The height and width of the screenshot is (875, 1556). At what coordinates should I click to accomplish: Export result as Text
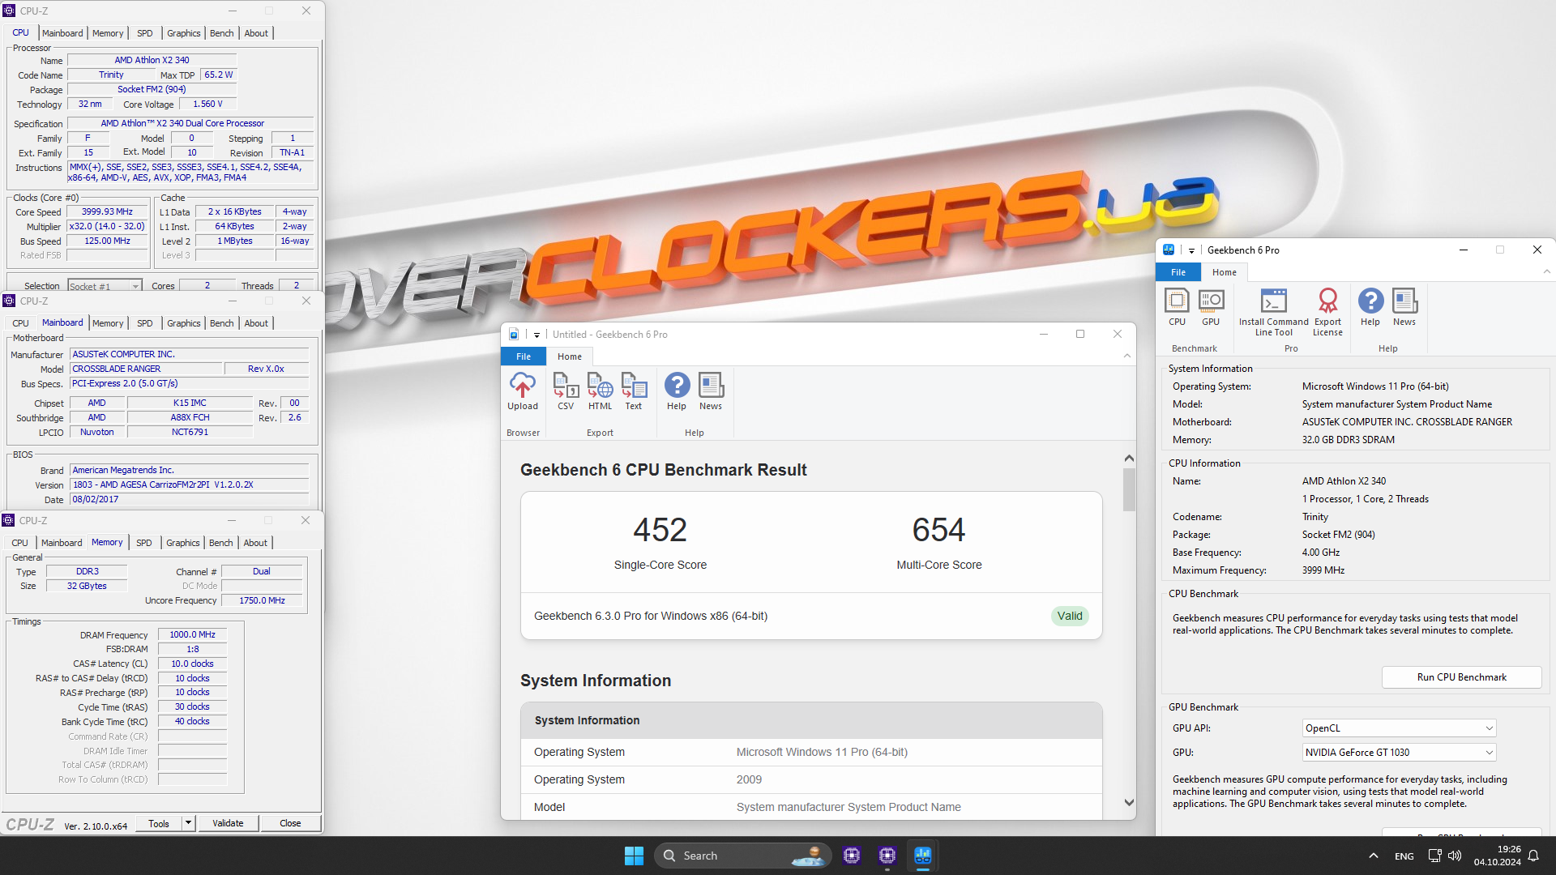coord(634,392)
